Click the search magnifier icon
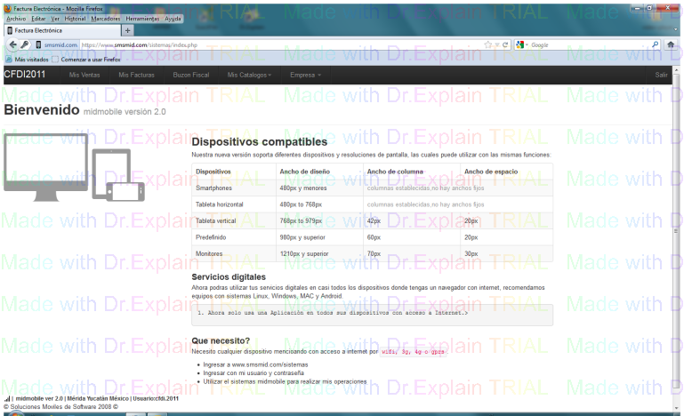 click(655, 44)
